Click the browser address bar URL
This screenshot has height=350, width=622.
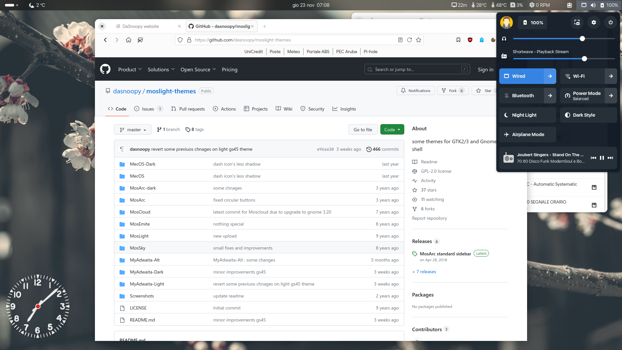coord(243,40)
